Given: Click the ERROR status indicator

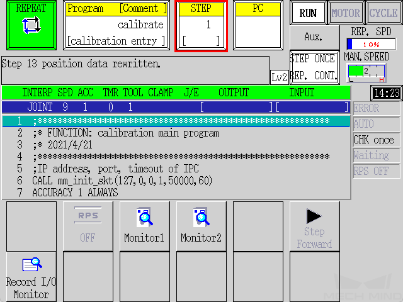Looking at the screenshot, I should pyautogui.click(x=376, y=108).
